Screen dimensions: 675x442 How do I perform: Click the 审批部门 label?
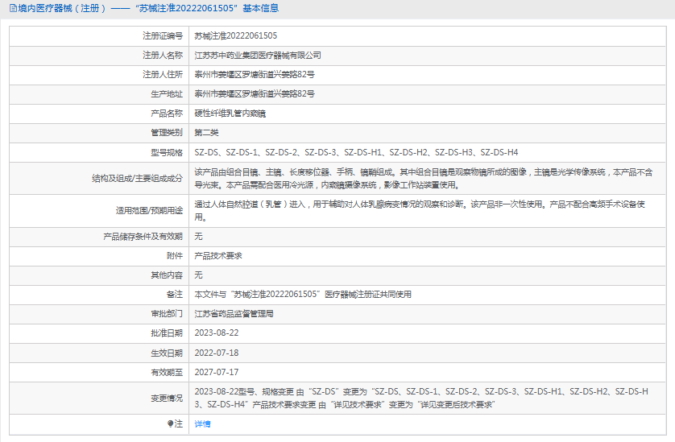pyautogui.click(x=167, y=314)
